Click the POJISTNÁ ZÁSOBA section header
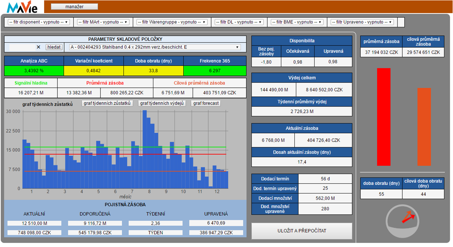Image resolution: width=453 pixels, height=247 pixels. (125, 204)
